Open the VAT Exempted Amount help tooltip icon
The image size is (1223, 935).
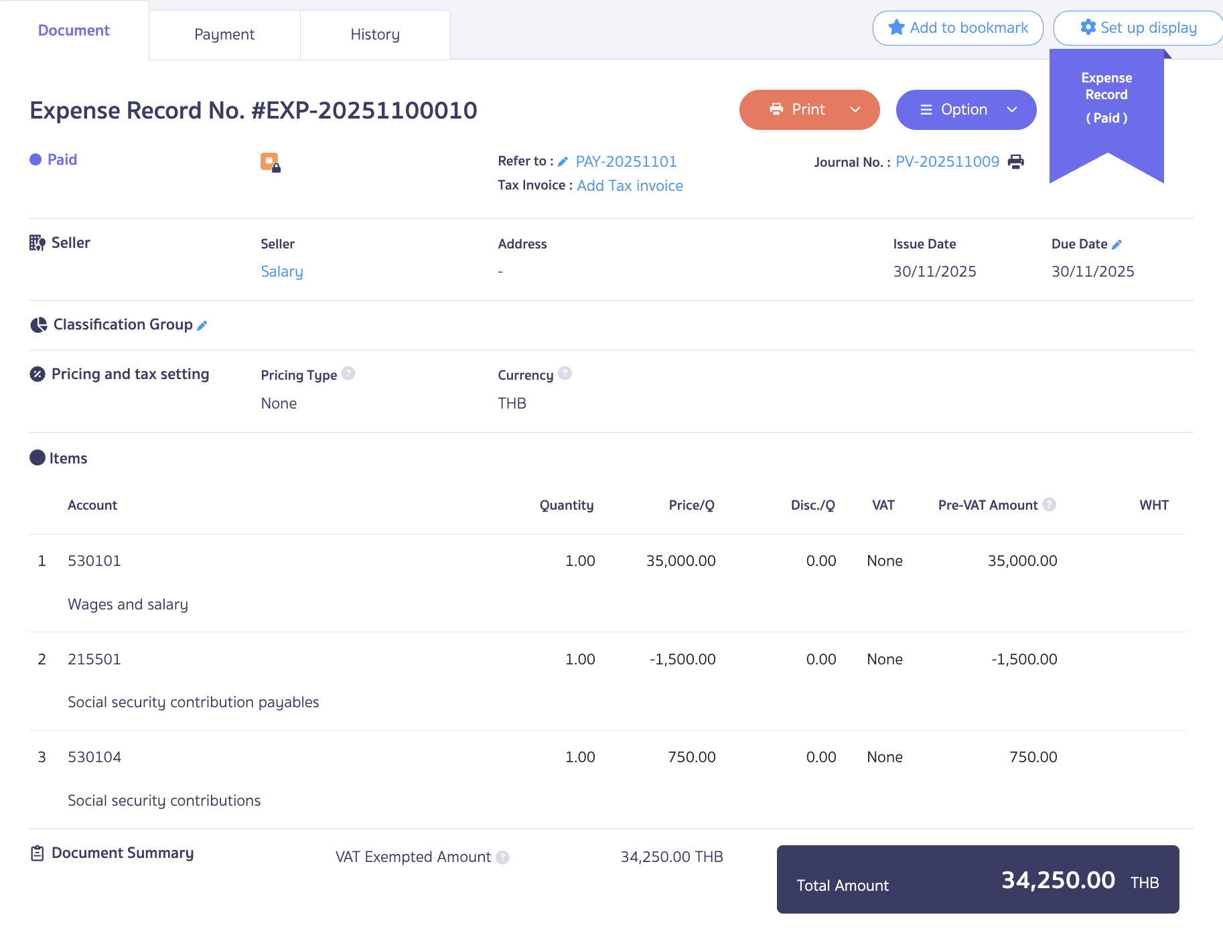click(x=502, y=857)
